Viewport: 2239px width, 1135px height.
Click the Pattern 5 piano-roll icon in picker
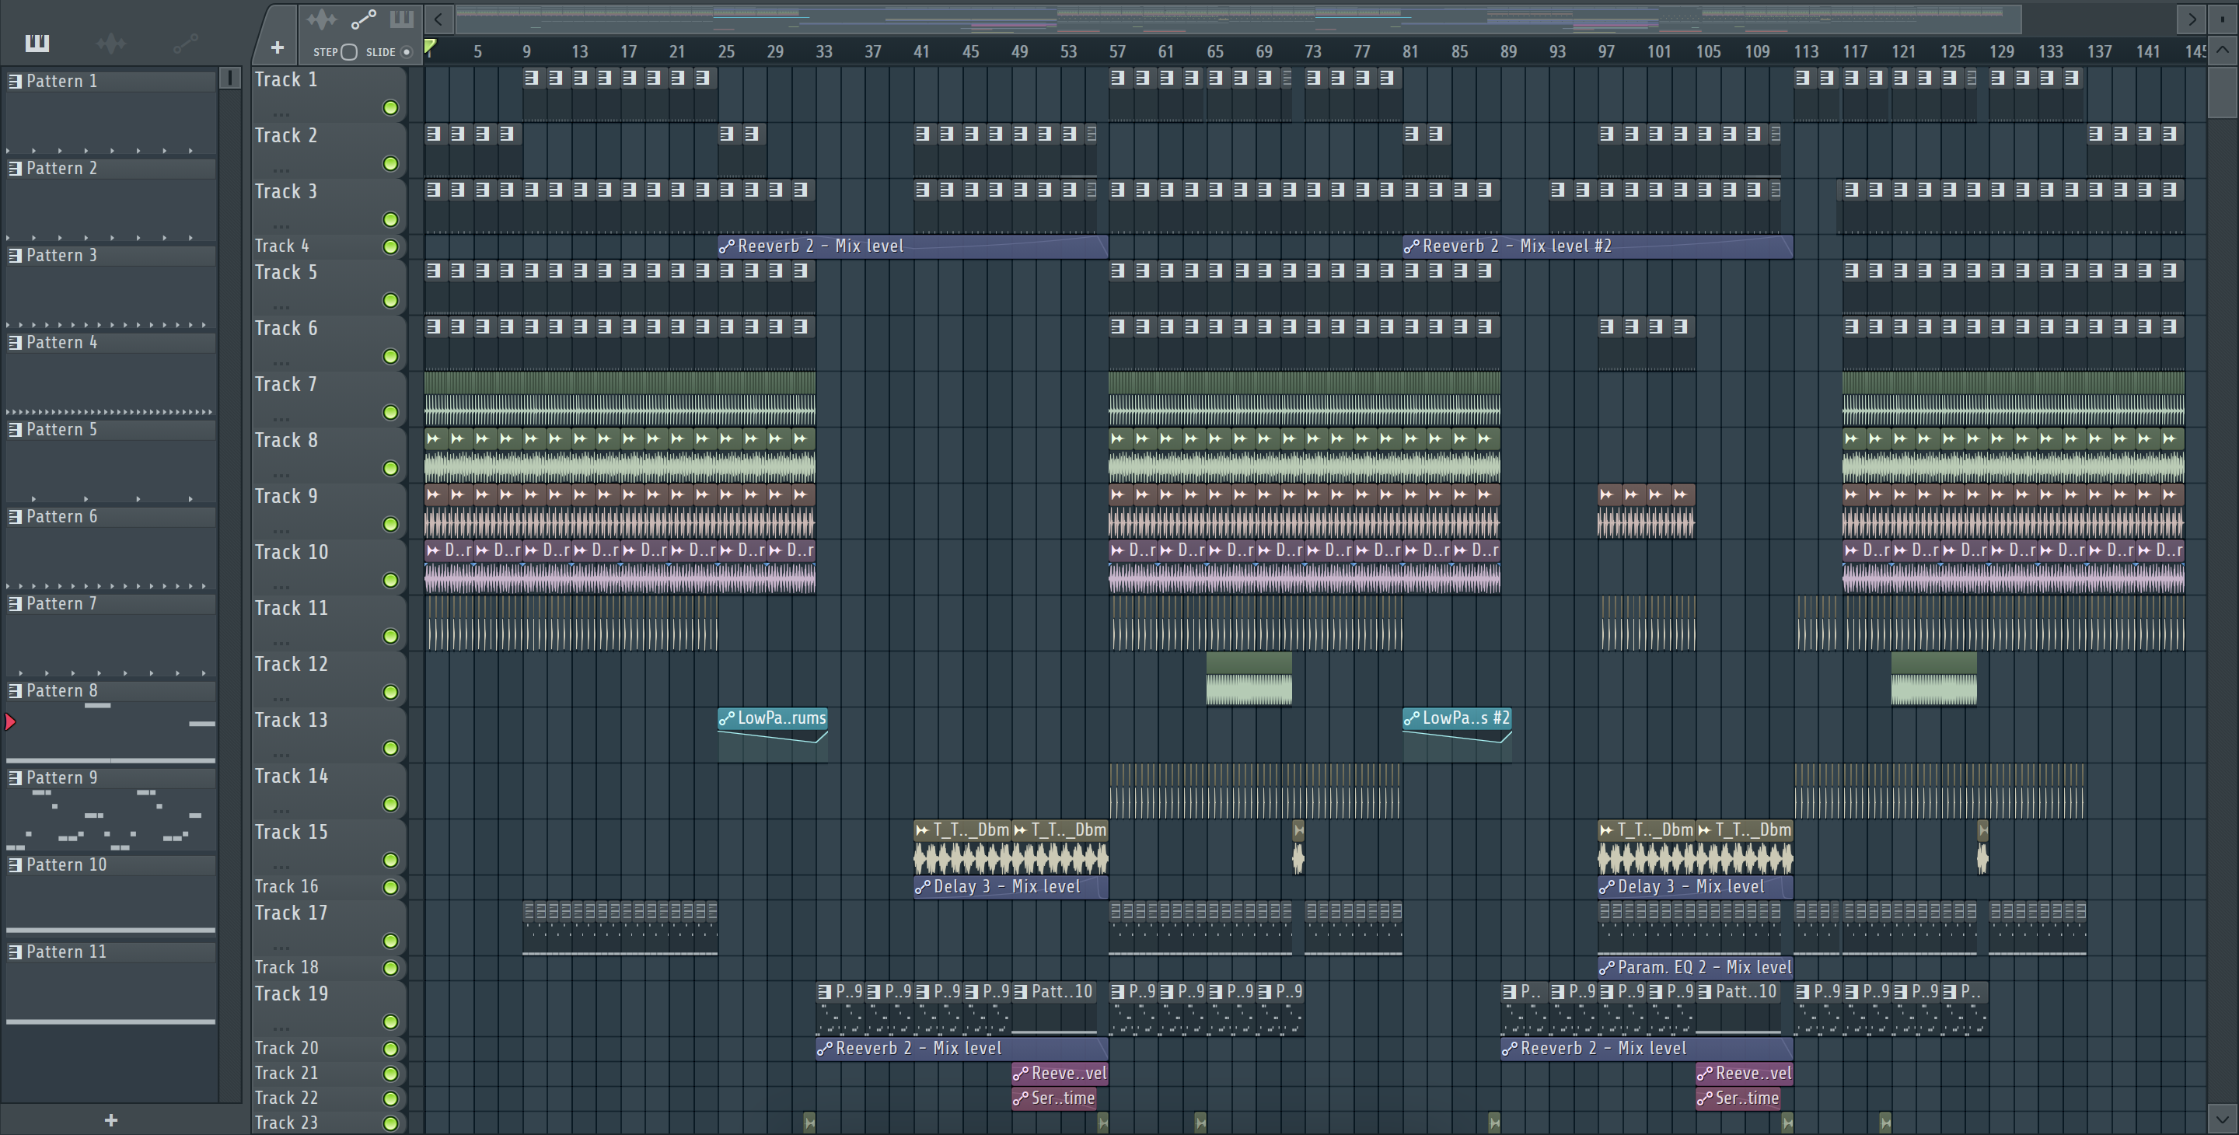coord(15,429)
